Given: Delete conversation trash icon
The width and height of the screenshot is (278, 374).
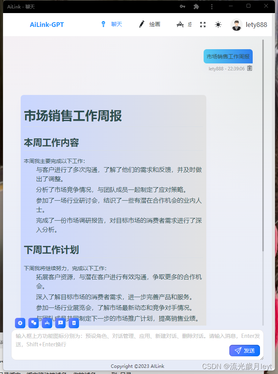Looking at the screenshot, I should pos(74,323).
